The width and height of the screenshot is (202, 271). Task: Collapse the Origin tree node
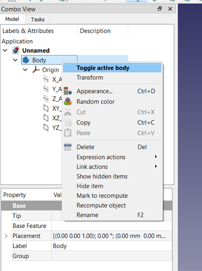(x=25, y=70)
